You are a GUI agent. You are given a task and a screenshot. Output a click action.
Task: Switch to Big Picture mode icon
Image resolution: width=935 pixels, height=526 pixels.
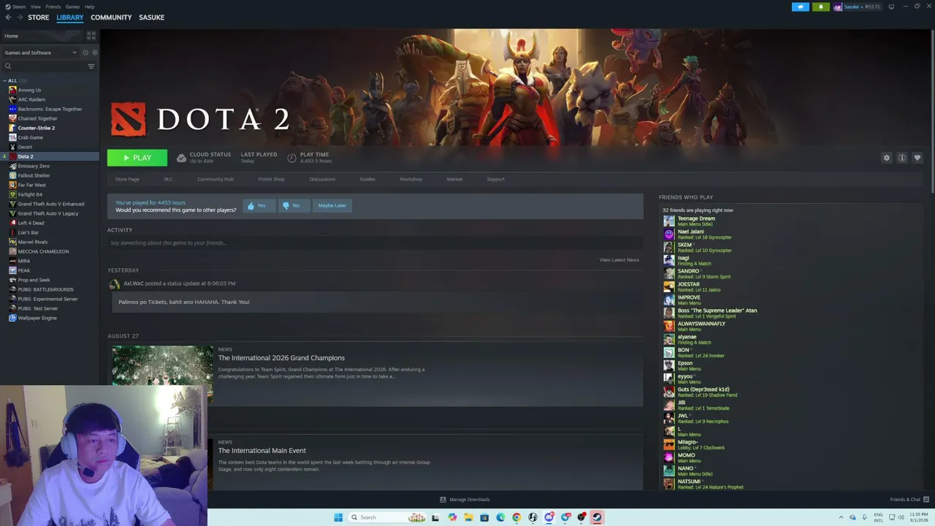pyautogui.click(x=891, y=7)
